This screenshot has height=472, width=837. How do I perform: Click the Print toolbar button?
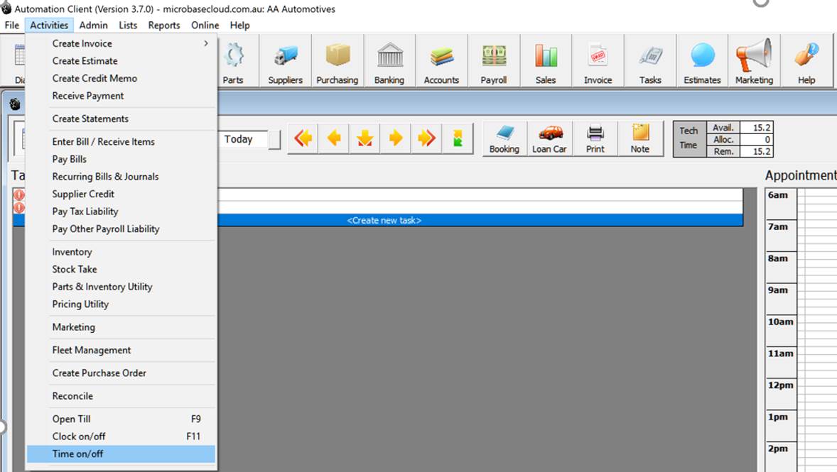(595, 138)
